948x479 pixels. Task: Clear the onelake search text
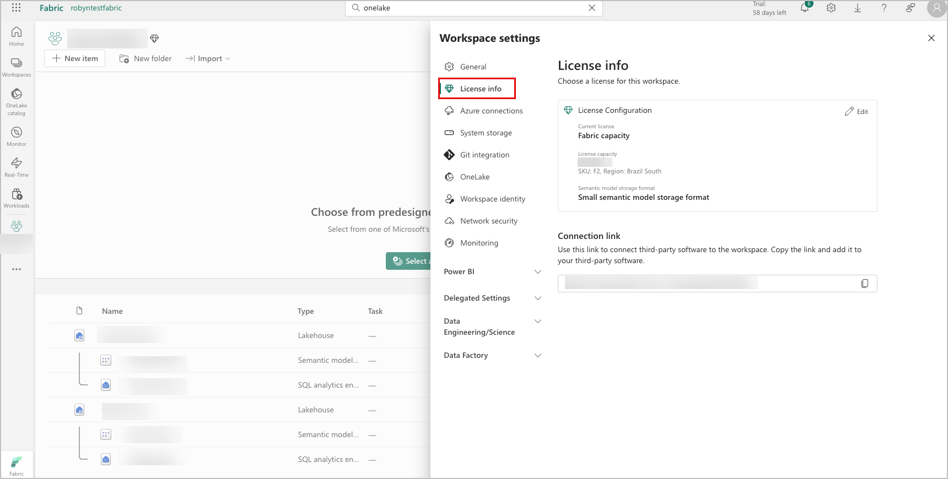[x=592, y=8]
